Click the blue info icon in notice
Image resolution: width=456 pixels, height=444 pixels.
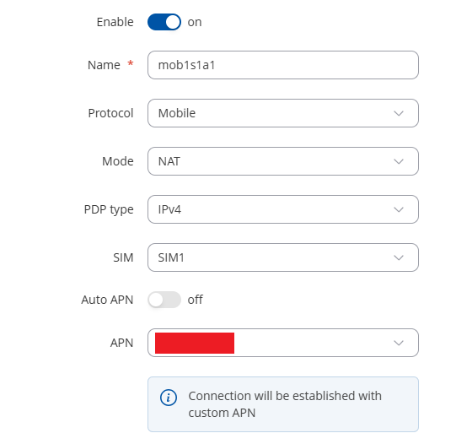click(169, 398)
